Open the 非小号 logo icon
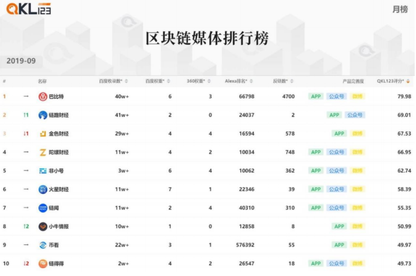 coord(43,171)
